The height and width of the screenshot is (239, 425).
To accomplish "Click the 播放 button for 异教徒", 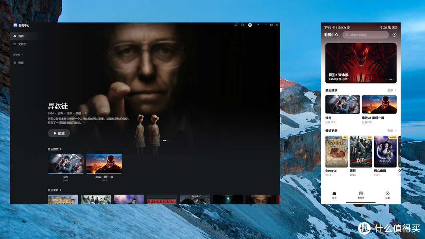I will [x=59, y=133].
